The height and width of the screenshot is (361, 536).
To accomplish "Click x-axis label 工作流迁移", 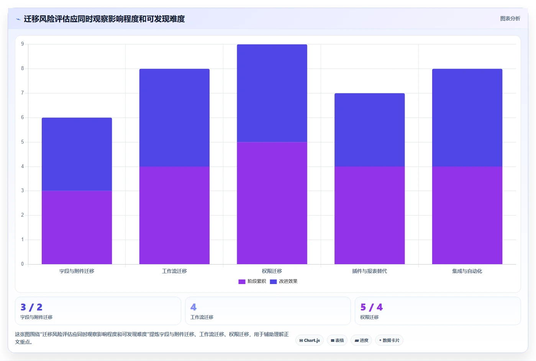I will [174, 271].
